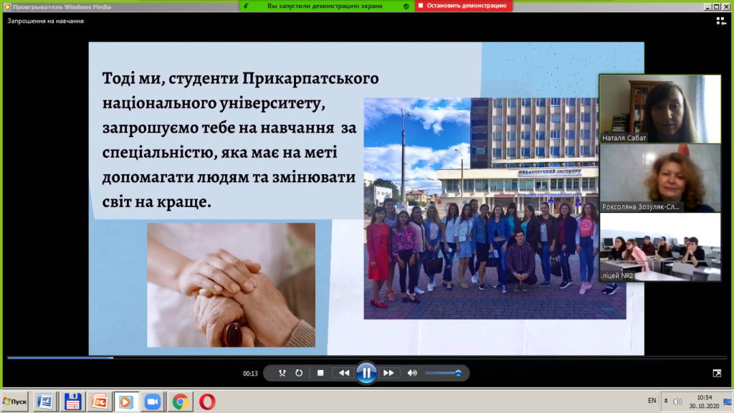The width and height of the screenshot is (734, 413).
Task: Click the fast-forward next button
Action: click(x=388, y=373)
